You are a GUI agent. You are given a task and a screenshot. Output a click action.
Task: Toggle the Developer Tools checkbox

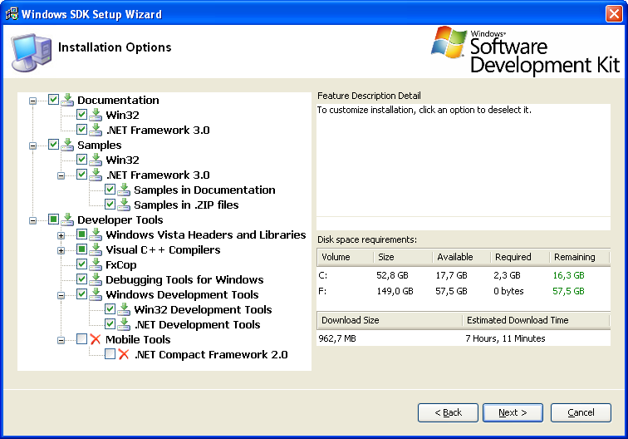click(x=53, y=219)
